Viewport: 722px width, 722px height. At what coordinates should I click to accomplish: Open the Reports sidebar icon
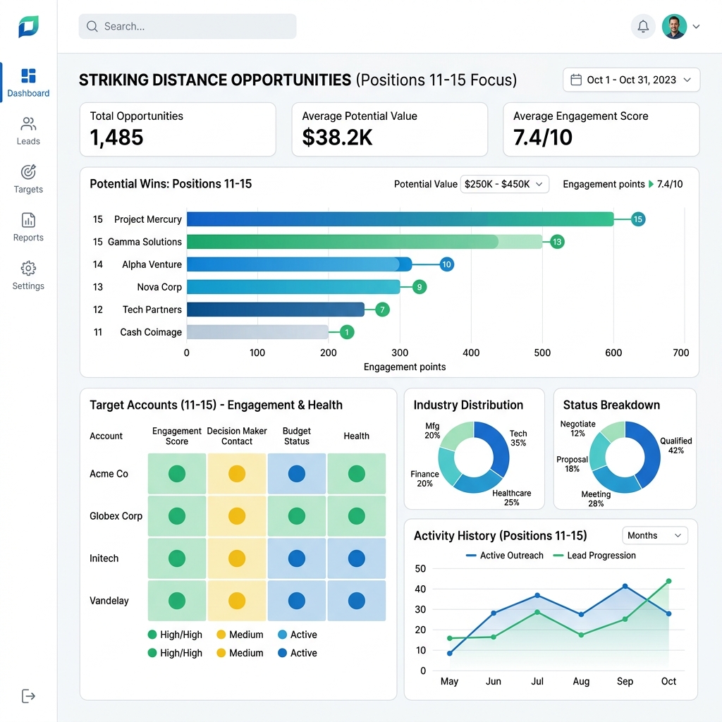(x=28, y=220)
